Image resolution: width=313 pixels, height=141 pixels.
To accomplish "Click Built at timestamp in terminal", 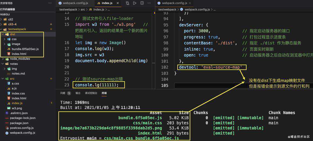I will (100, 108).
